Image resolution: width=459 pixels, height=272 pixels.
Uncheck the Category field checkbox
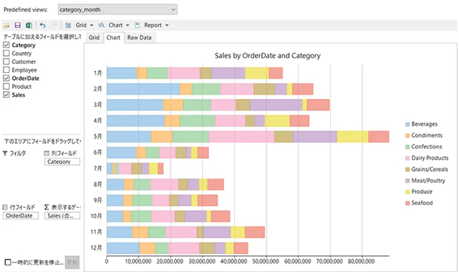pos(7,45)
